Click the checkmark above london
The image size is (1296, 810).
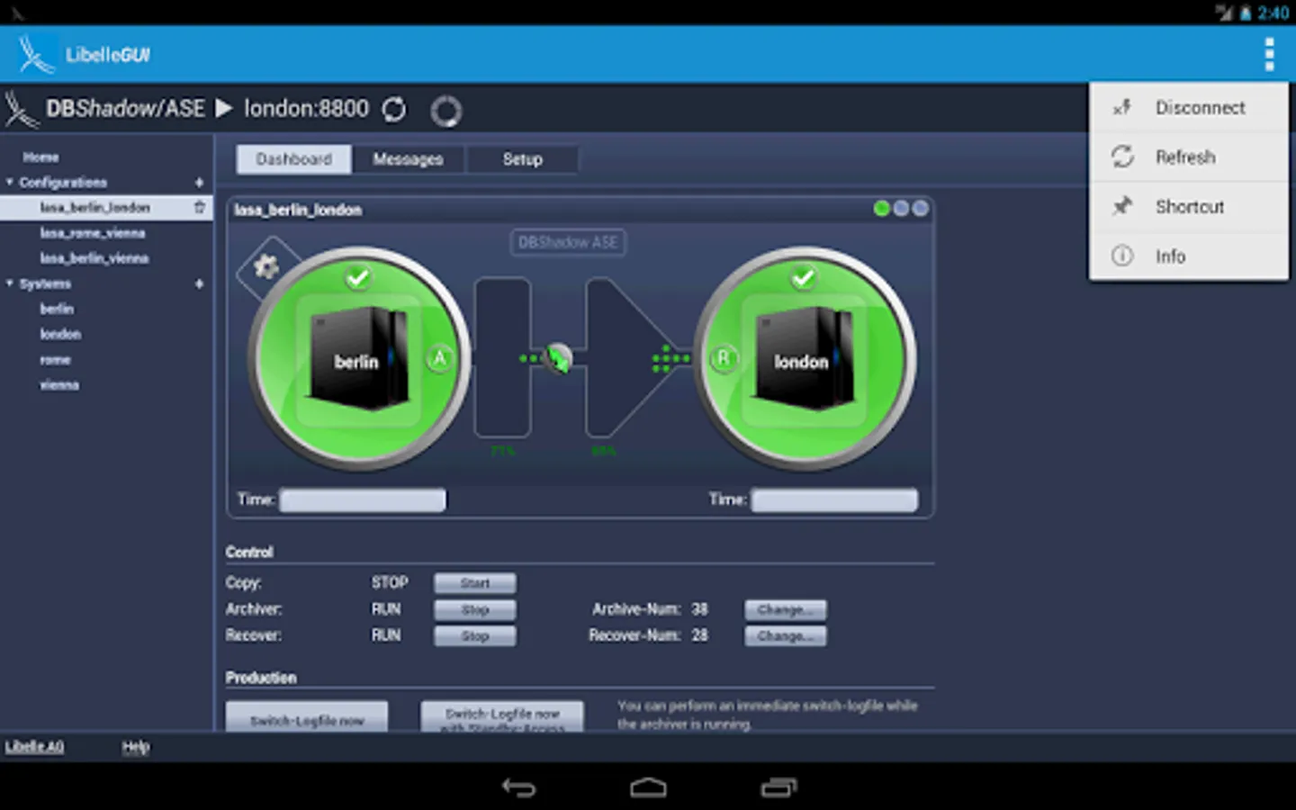[804, 277]
